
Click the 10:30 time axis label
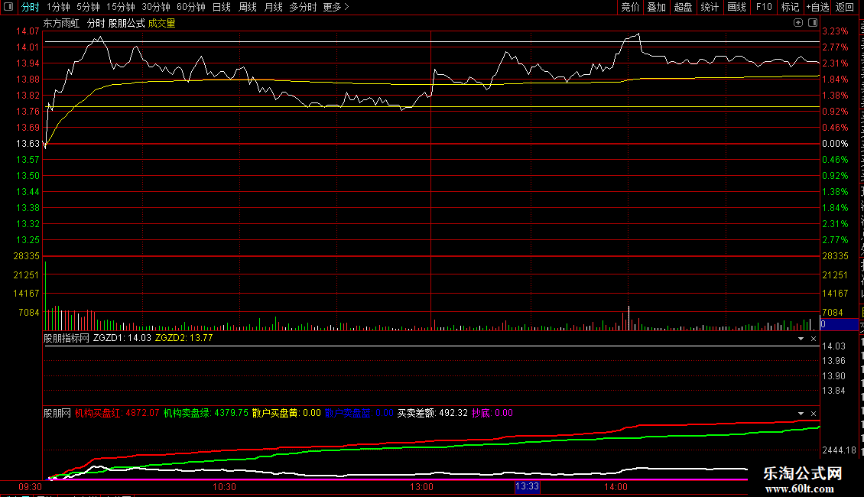pos(224,486)
